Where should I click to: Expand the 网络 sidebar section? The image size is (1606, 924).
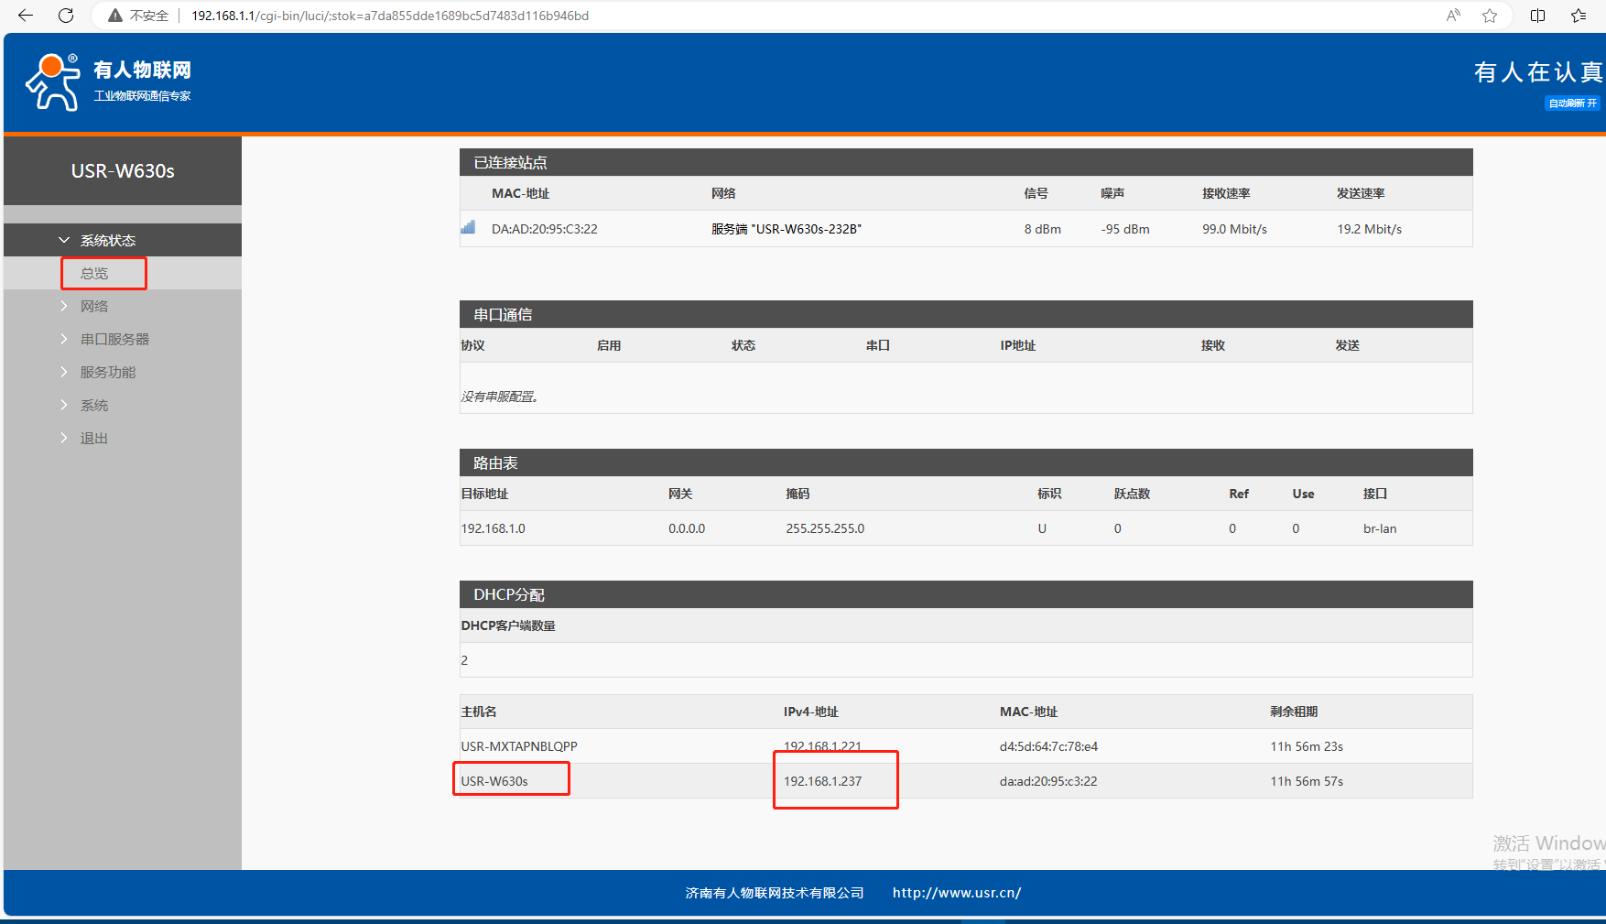[94, 307]
